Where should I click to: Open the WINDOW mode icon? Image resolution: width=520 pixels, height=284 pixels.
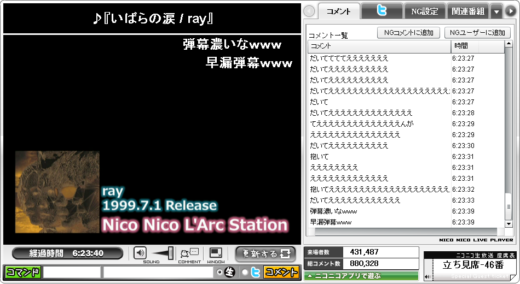[216, 254]
